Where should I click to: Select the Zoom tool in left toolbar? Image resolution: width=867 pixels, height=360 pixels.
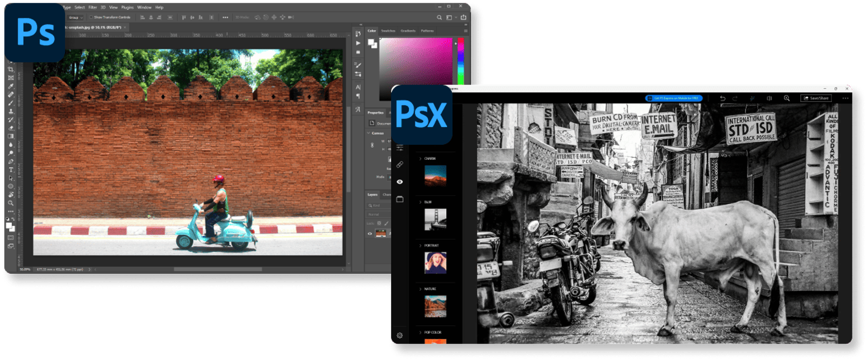click(x=11, y=203)
